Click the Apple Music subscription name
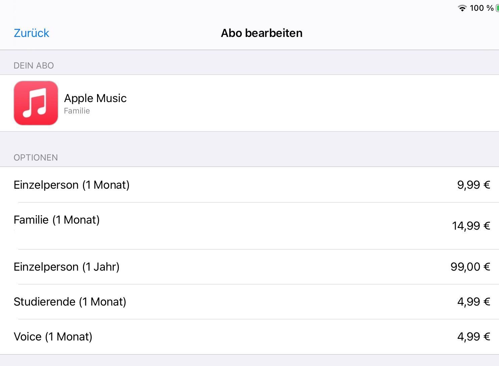This screenshot has height=366, width=499. 95,98
